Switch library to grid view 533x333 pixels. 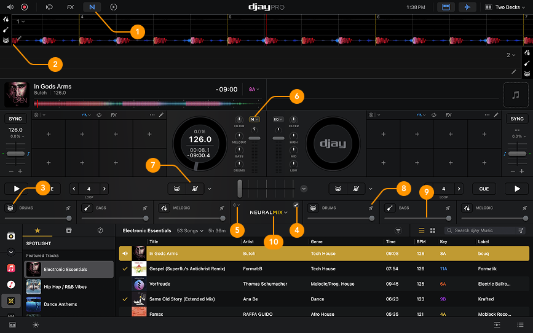(x=432, y=231)
